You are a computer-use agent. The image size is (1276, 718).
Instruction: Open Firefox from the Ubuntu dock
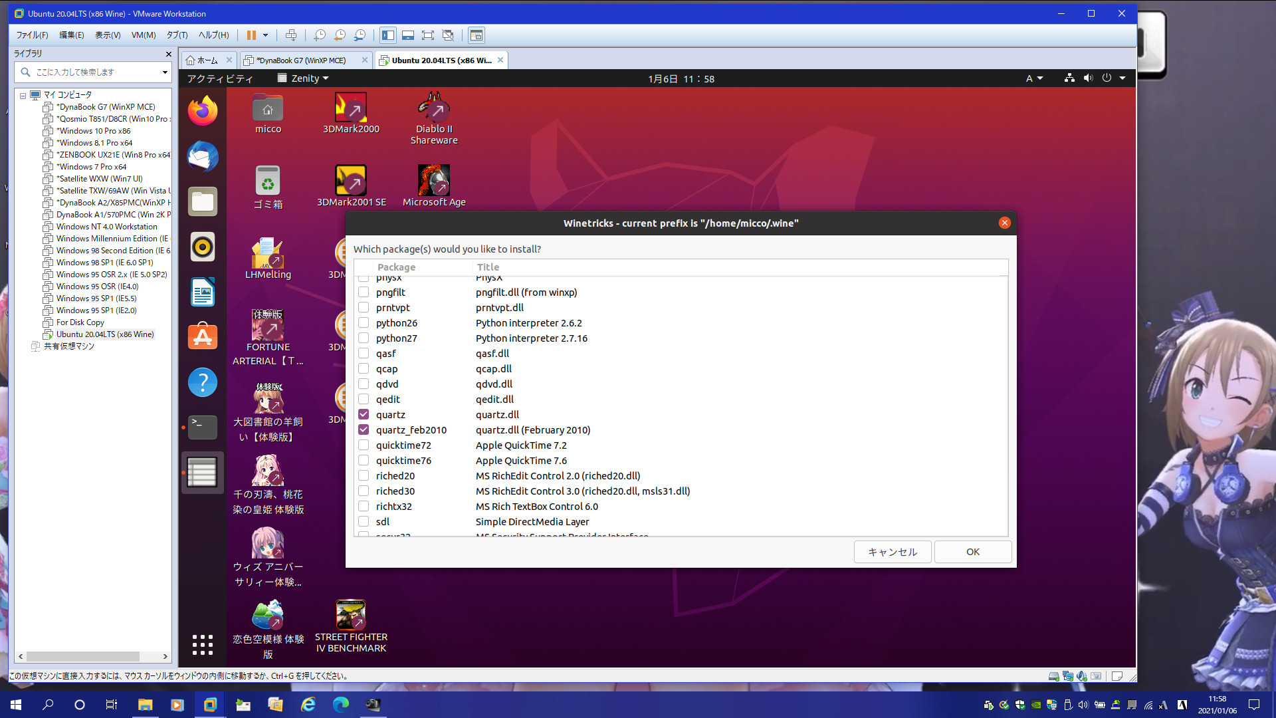(x=203, y=110)
